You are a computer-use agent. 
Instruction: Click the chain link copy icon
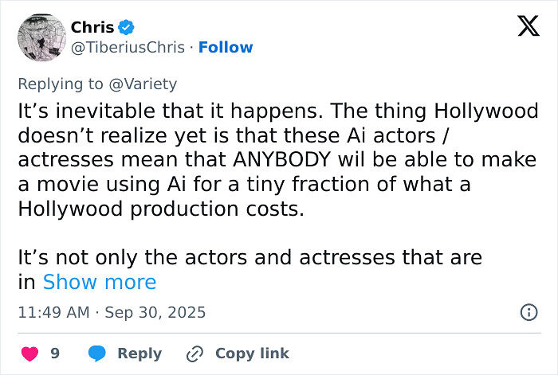coord(195,354)
